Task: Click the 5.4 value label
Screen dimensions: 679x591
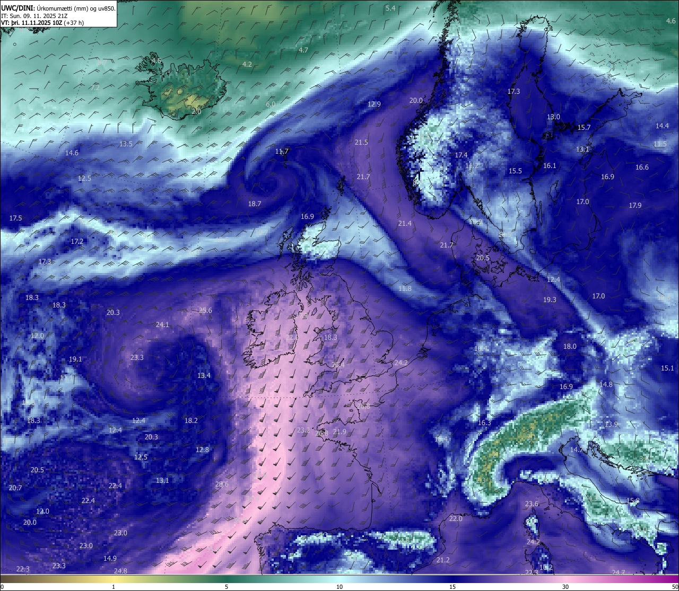Action: (390, 8)
